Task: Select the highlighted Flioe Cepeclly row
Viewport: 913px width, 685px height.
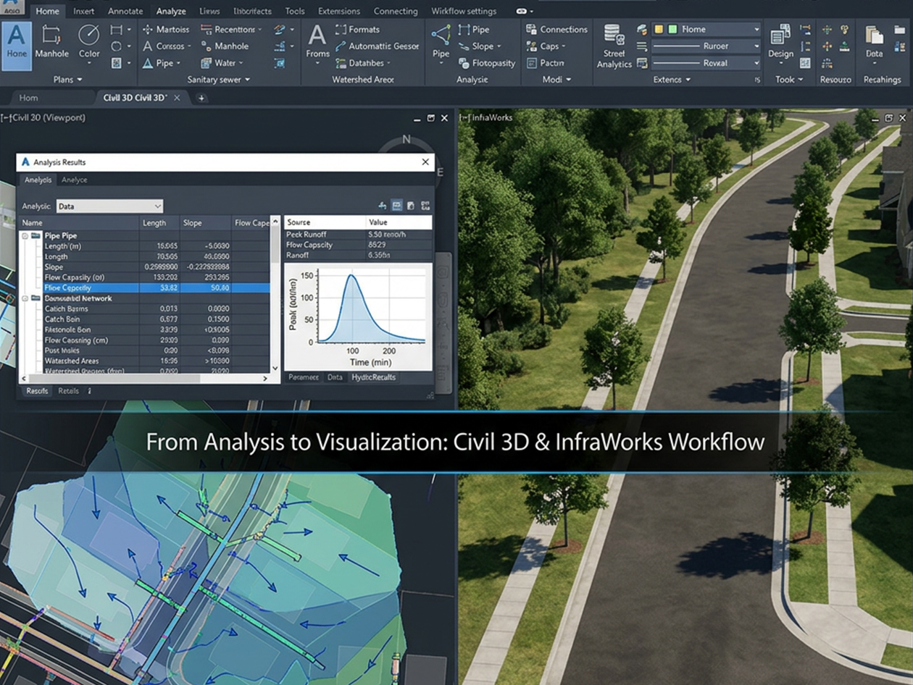Action: tap(145, 287)
